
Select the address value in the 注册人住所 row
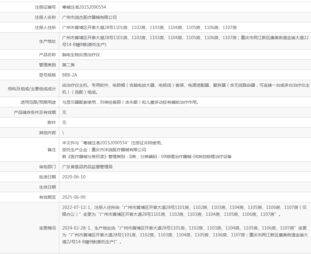click(x=149, y=27)
